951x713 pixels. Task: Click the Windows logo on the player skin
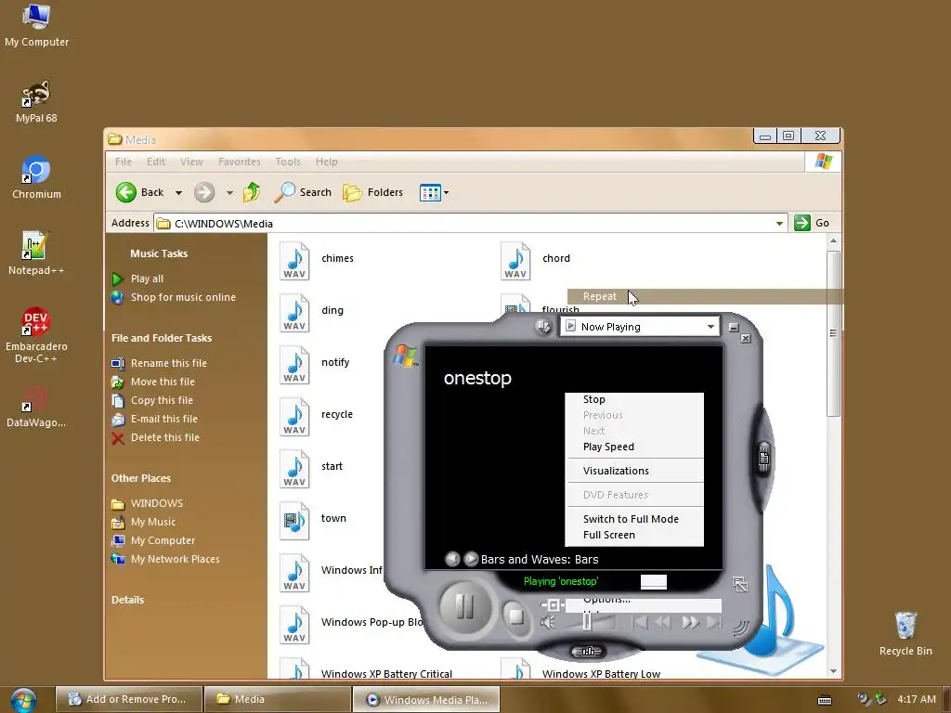(x=405, y=356)
